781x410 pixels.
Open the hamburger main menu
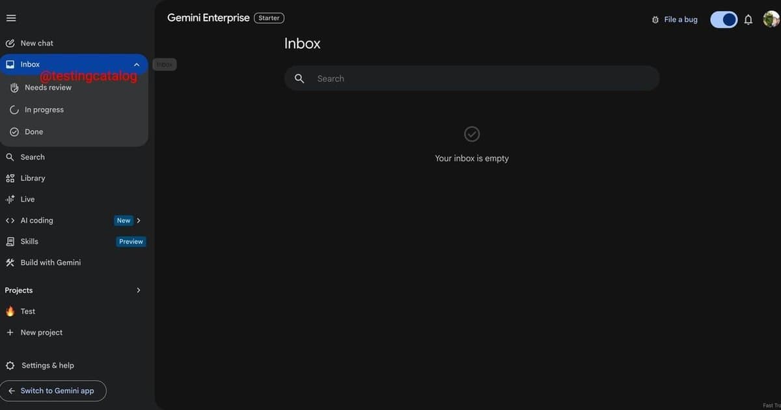11,18
